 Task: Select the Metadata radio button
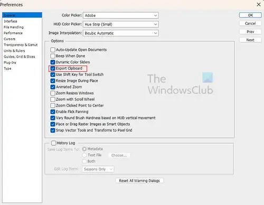tap(84, 149)
